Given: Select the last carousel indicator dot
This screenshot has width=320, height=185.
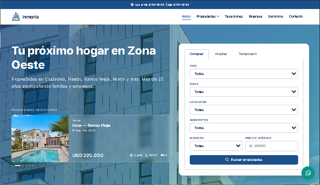Looking at the screenshot, I should tap(33, 166).
